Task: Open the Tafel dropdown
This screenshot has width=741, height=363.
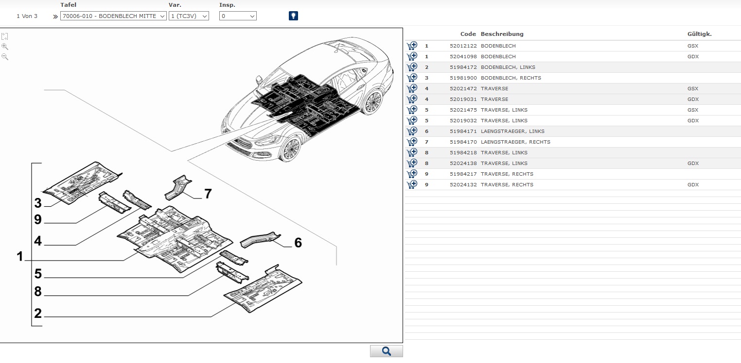Action: (113, 16)
